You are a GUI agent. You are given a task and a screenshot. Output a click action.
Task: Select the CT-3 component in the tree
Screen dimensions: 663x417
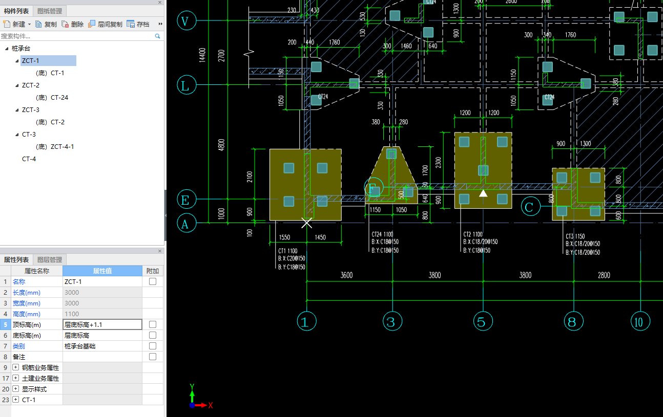click(x=29, y=135)
